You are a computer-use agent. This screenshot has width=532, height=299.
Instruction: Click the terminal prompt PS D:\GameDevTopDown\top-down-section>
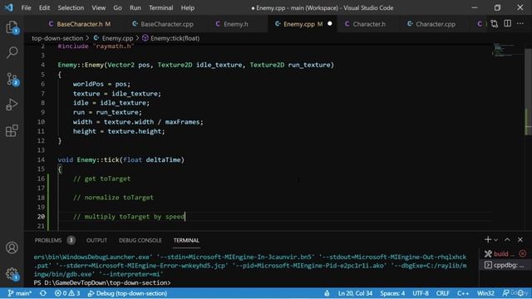102,282
